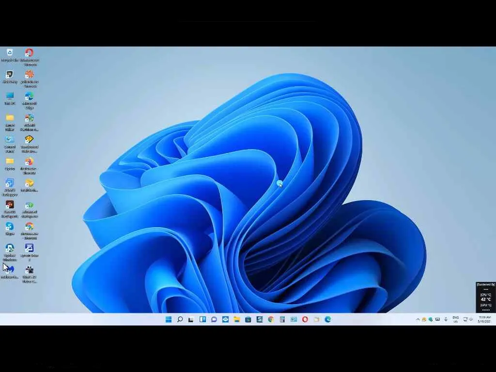This screenshot has width=496, height=372.
Task: Open the Microsoft Edge desktop shortcut
Action: point(29,100)
